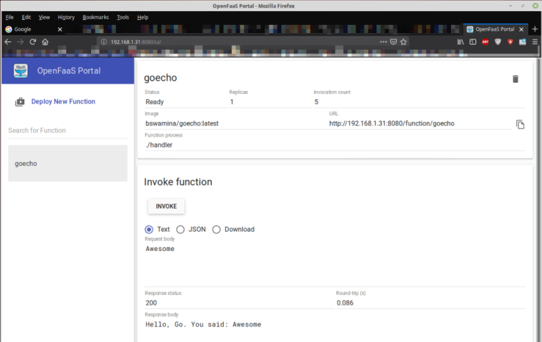Click the browser forward arrow

tap(21, 42)
